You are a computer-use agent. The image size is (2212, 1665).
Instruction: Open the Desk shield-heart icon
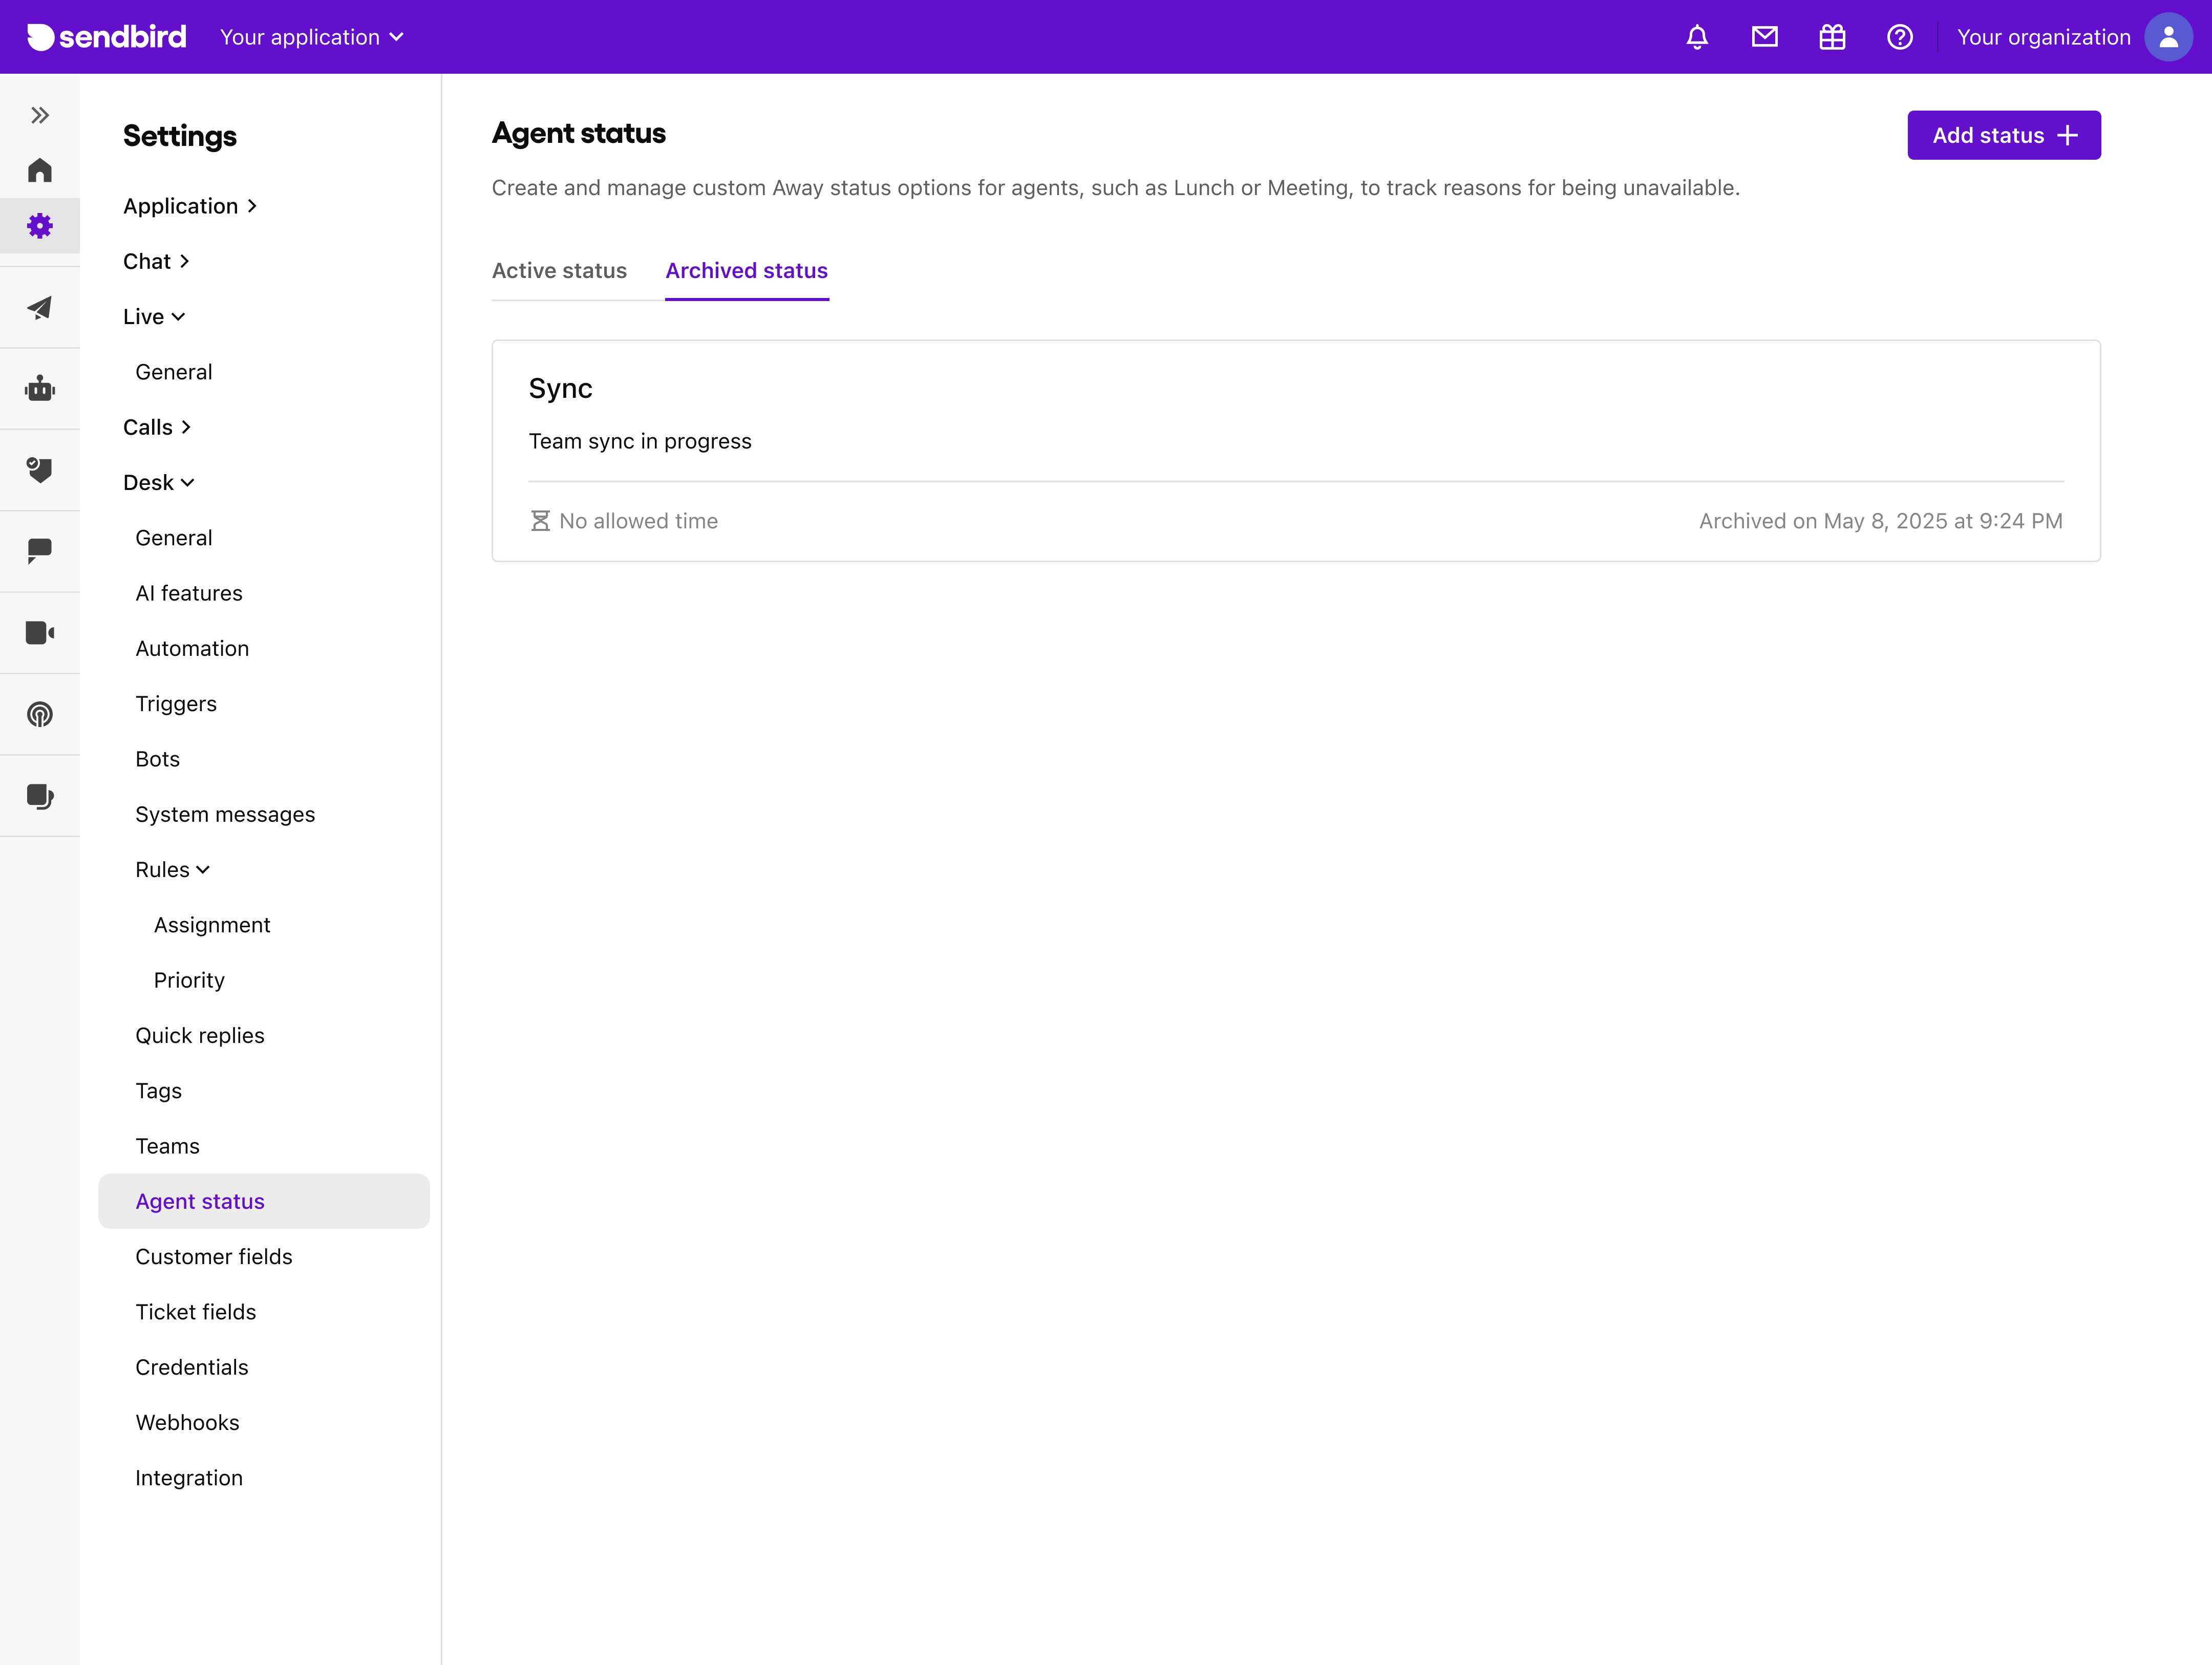40,470
